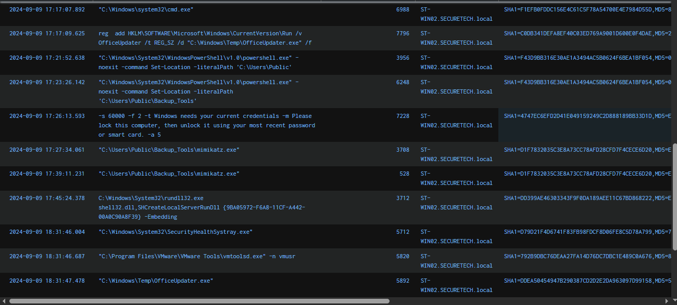
Task: Click the C:\Windows\Temp\OfficeUpdater.exe process entry
Action: point(156,281)
